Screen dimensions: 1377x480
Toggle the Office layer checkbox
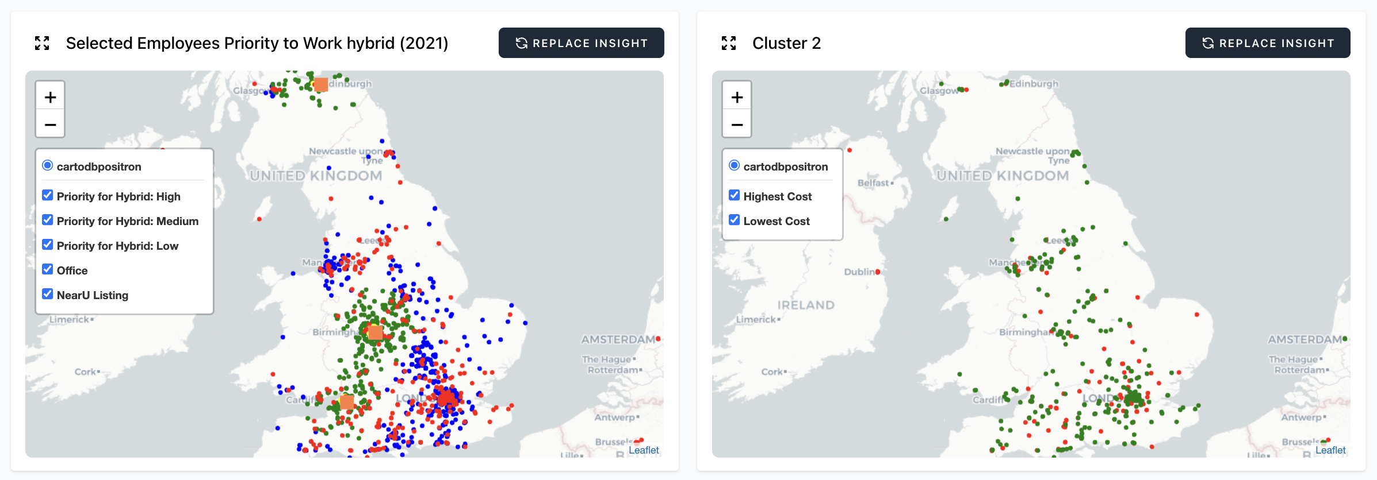point(48,270)
